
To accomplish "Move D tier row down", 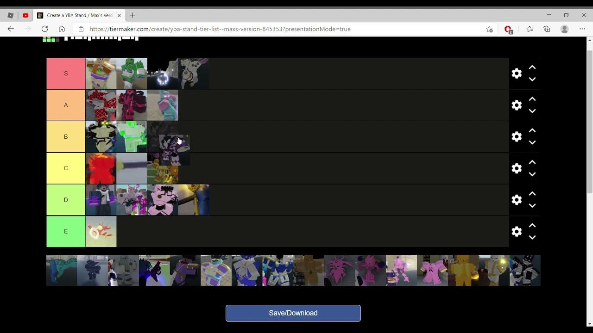I will coord(532,205).
